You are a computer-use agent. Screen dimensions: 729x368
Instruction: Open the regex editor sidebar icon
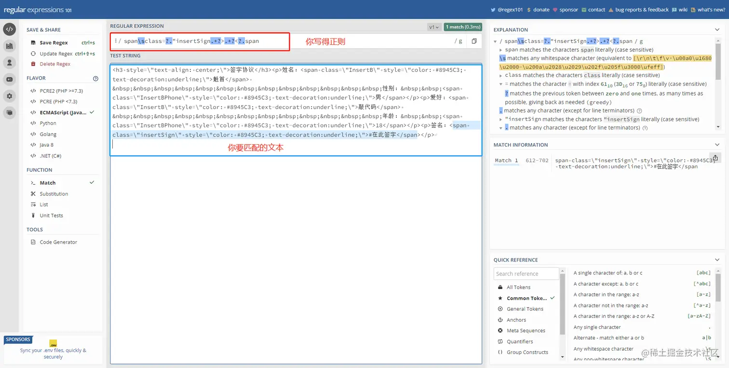click(x=9, y=29)
